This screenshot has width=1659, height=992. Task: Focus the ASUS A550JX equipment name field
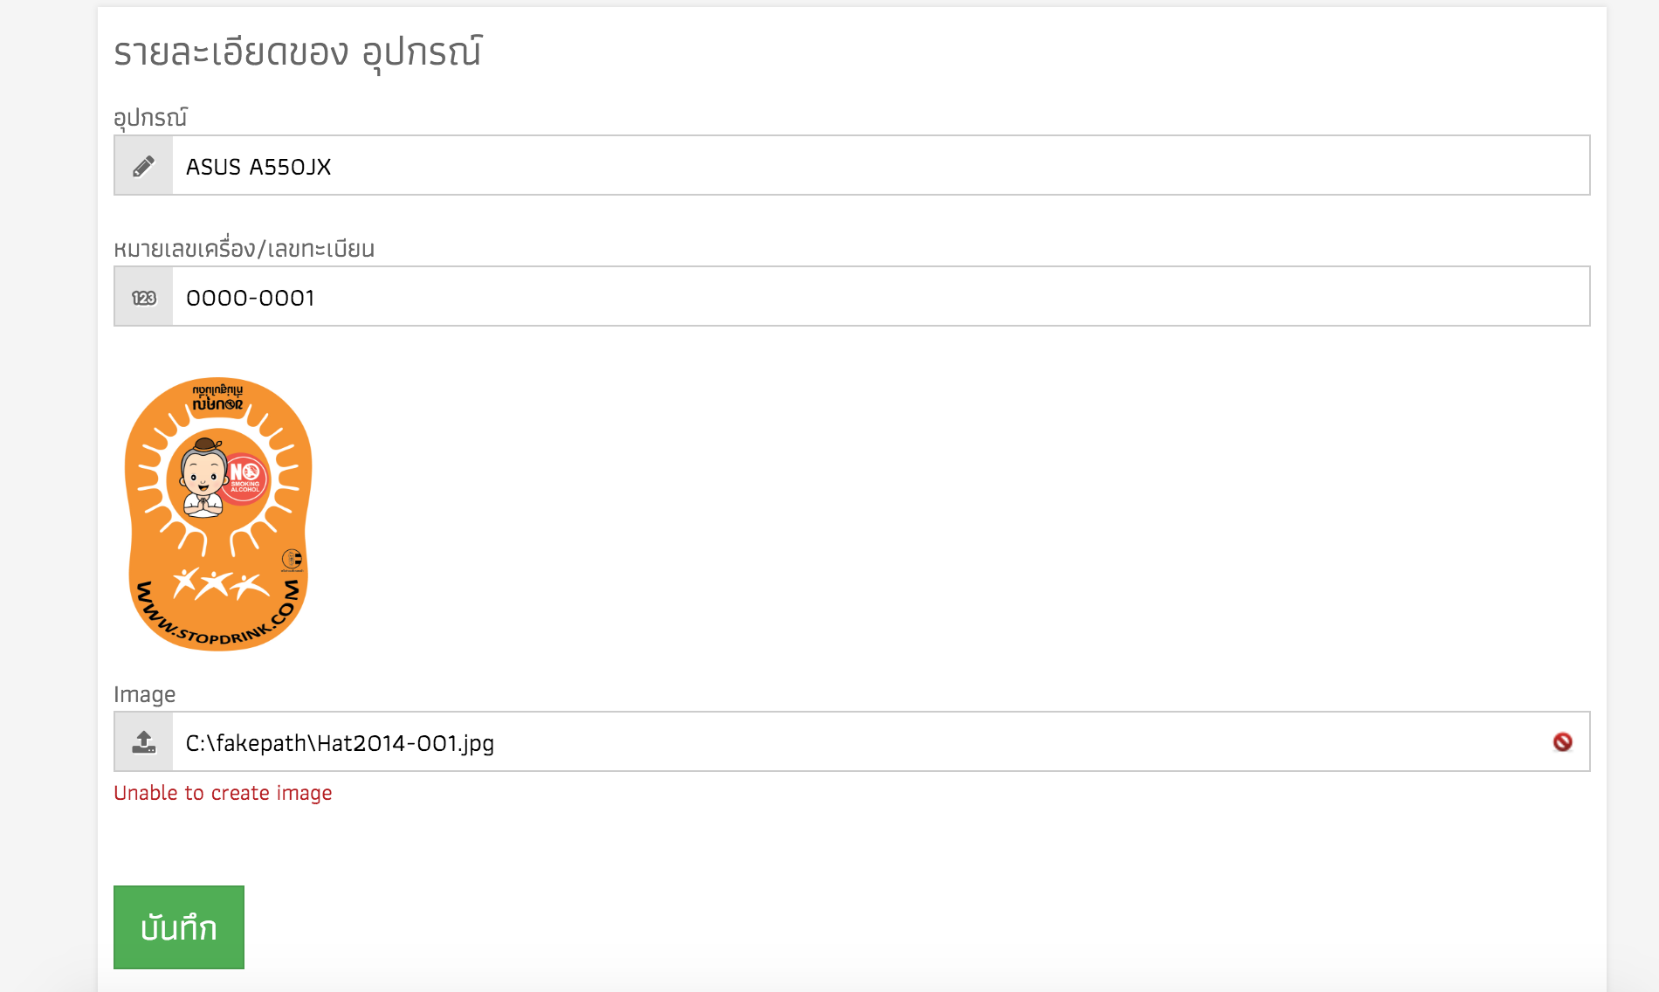pos(881,165)
